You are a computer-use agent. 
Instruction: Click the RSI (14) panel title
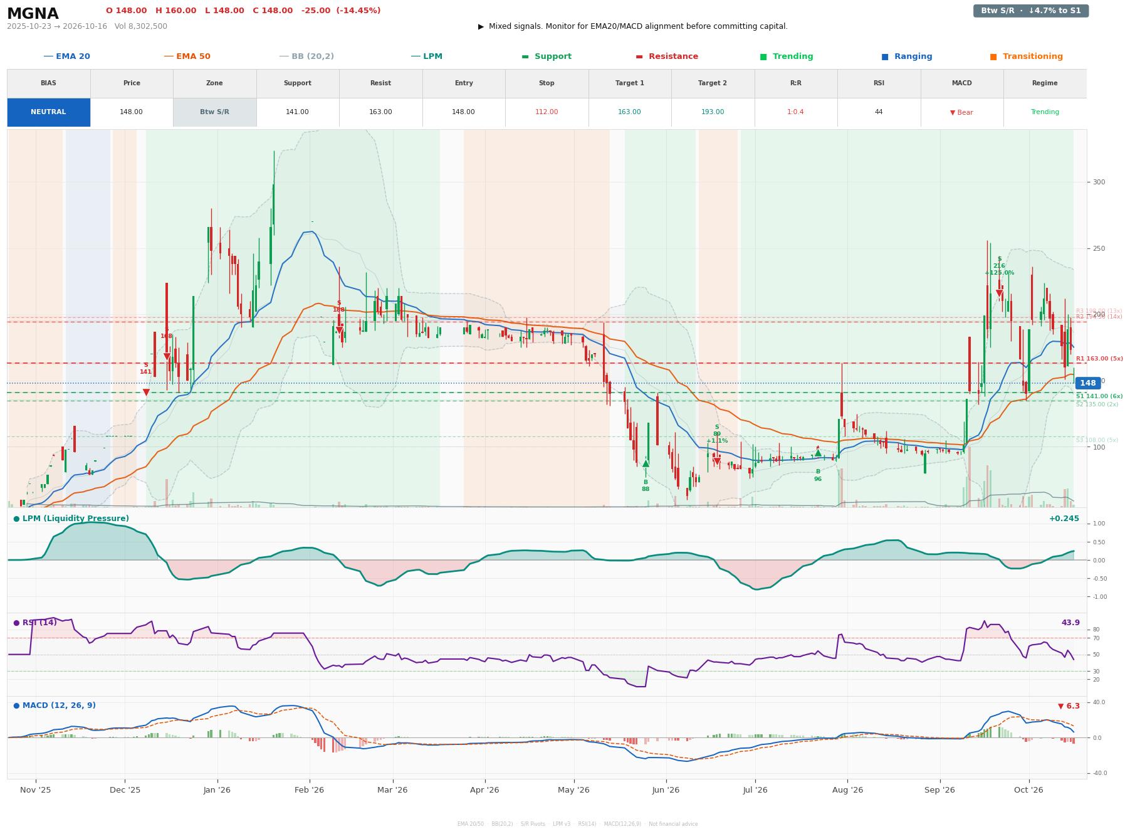35,623
